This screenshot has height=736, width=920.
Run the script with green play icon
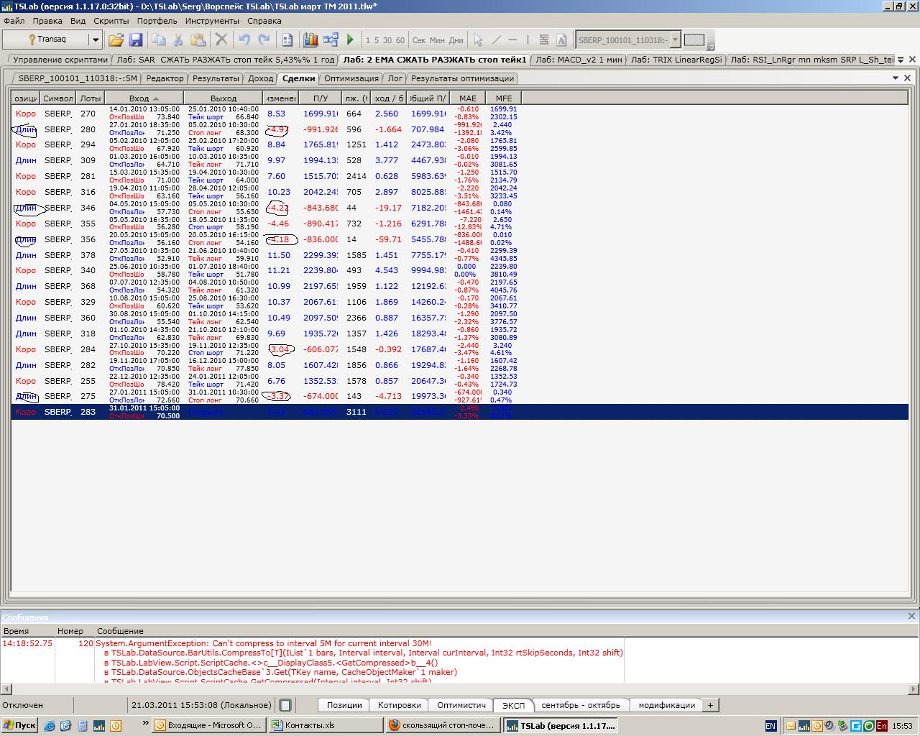(351, 40)
